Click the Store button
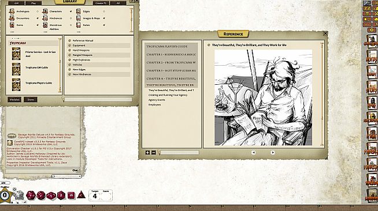The height and width of the screenshot is (211, 378). [x=31, y=100]
